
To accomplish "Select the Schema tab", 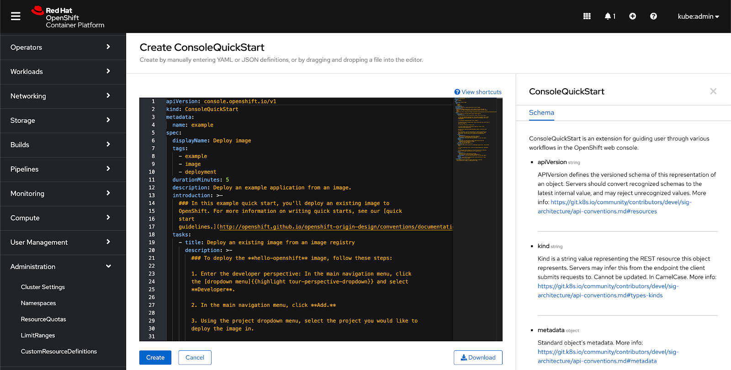I will [x=541, y=113].
